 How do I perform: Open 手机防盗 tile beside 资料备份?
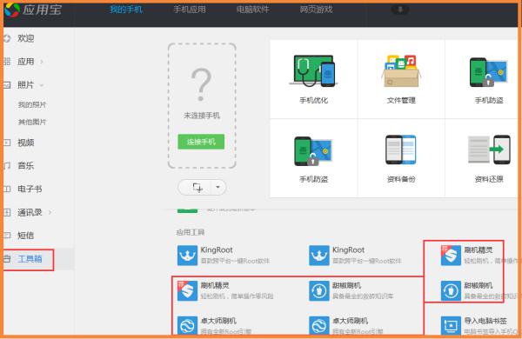tap(313, 158)
